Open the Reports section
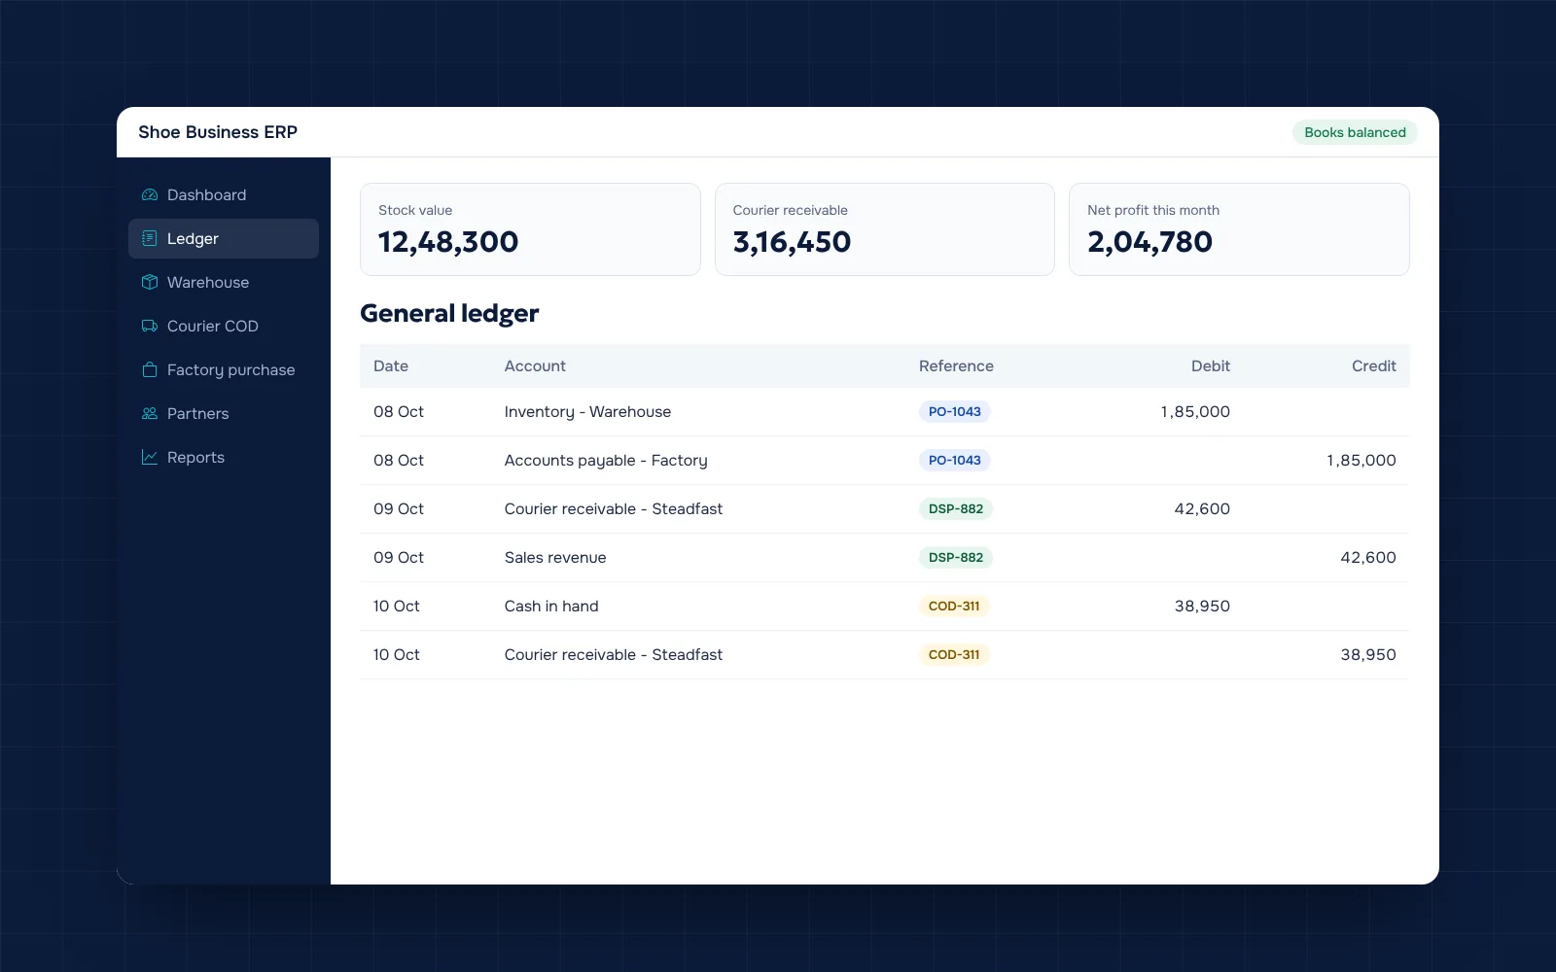 coord(224,457)
